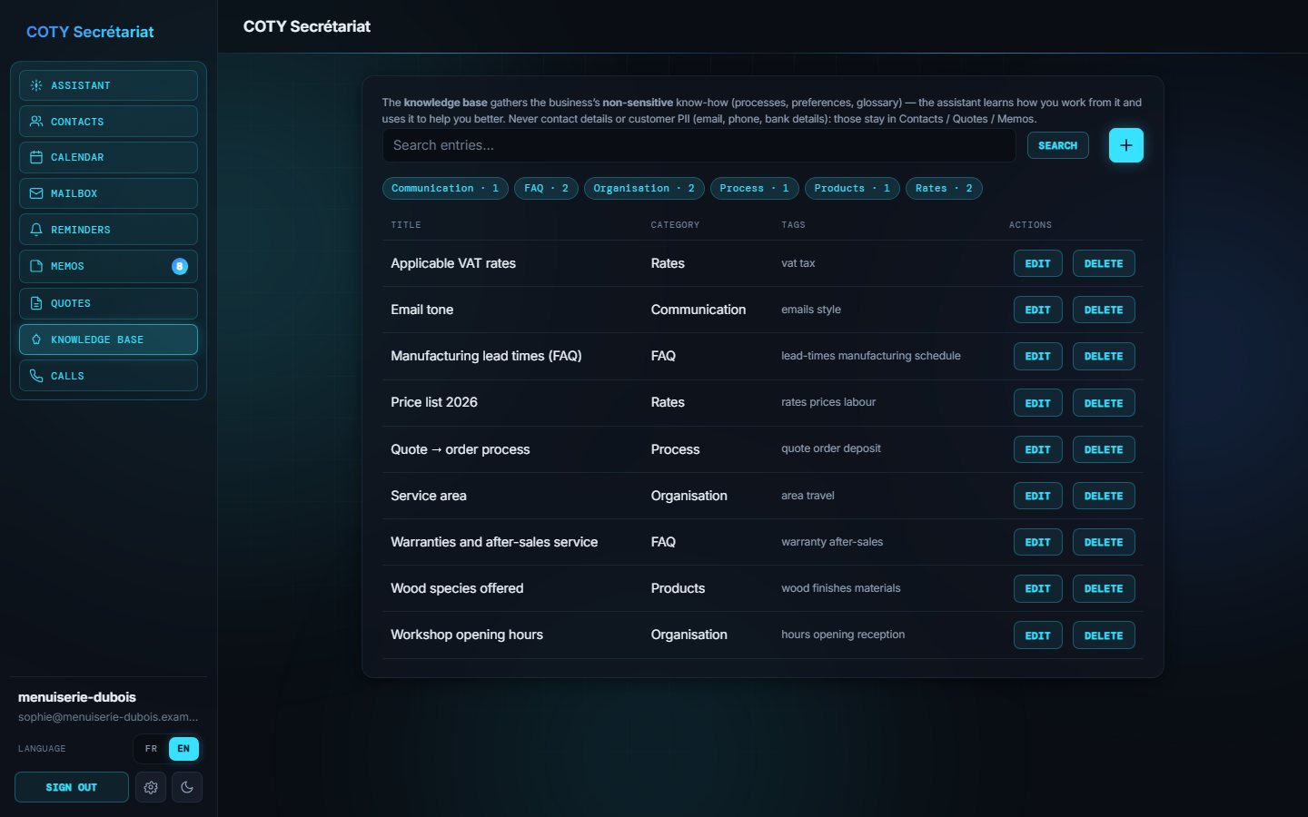Click the Mailbox envelope icon
This screenshot has width=1308, height=817.
point(36,193)
